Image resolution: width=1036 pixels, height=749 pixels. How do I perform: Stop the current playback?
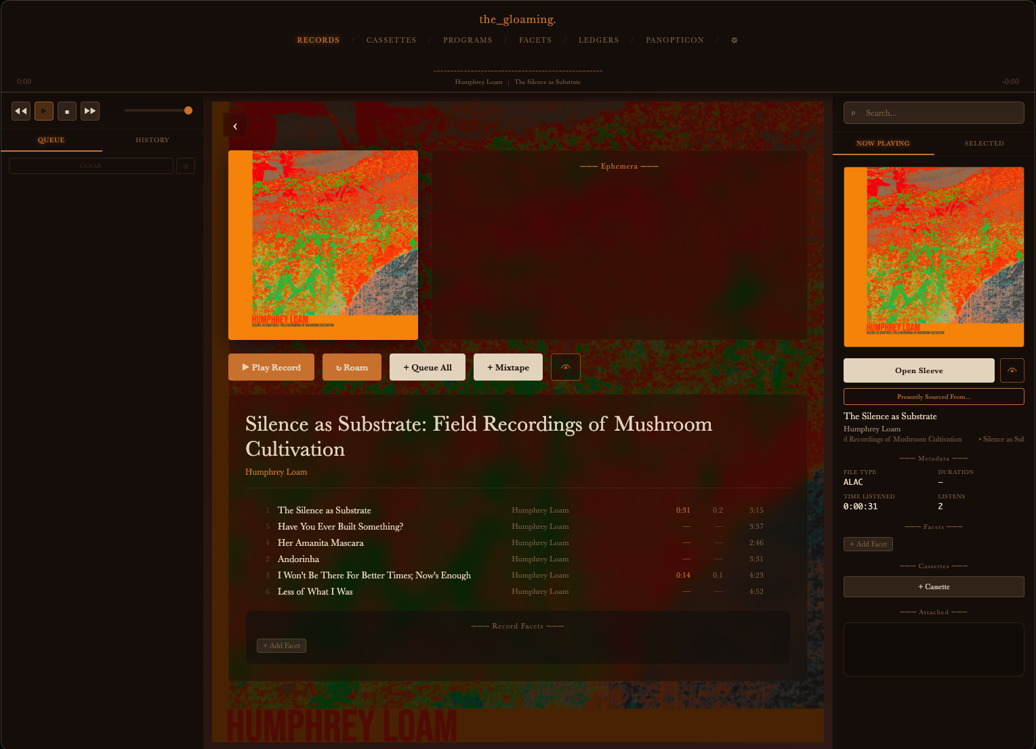pos(67,110)
